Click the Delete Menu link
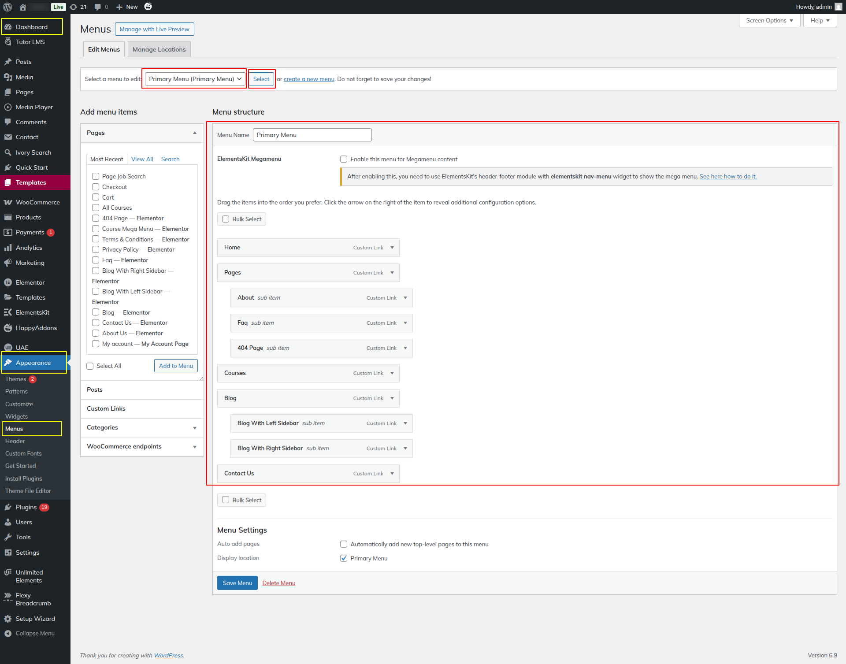This screenshot has height=664, width=846. click(278, 583)
